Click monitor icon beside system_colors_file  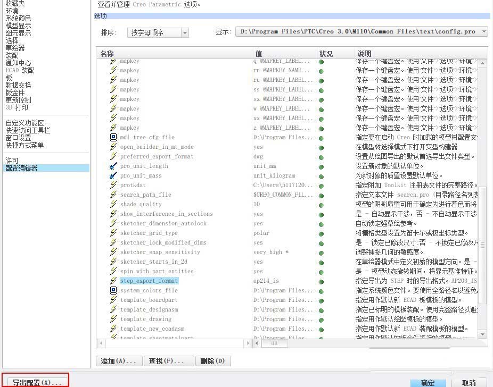[x=113, y=290]
